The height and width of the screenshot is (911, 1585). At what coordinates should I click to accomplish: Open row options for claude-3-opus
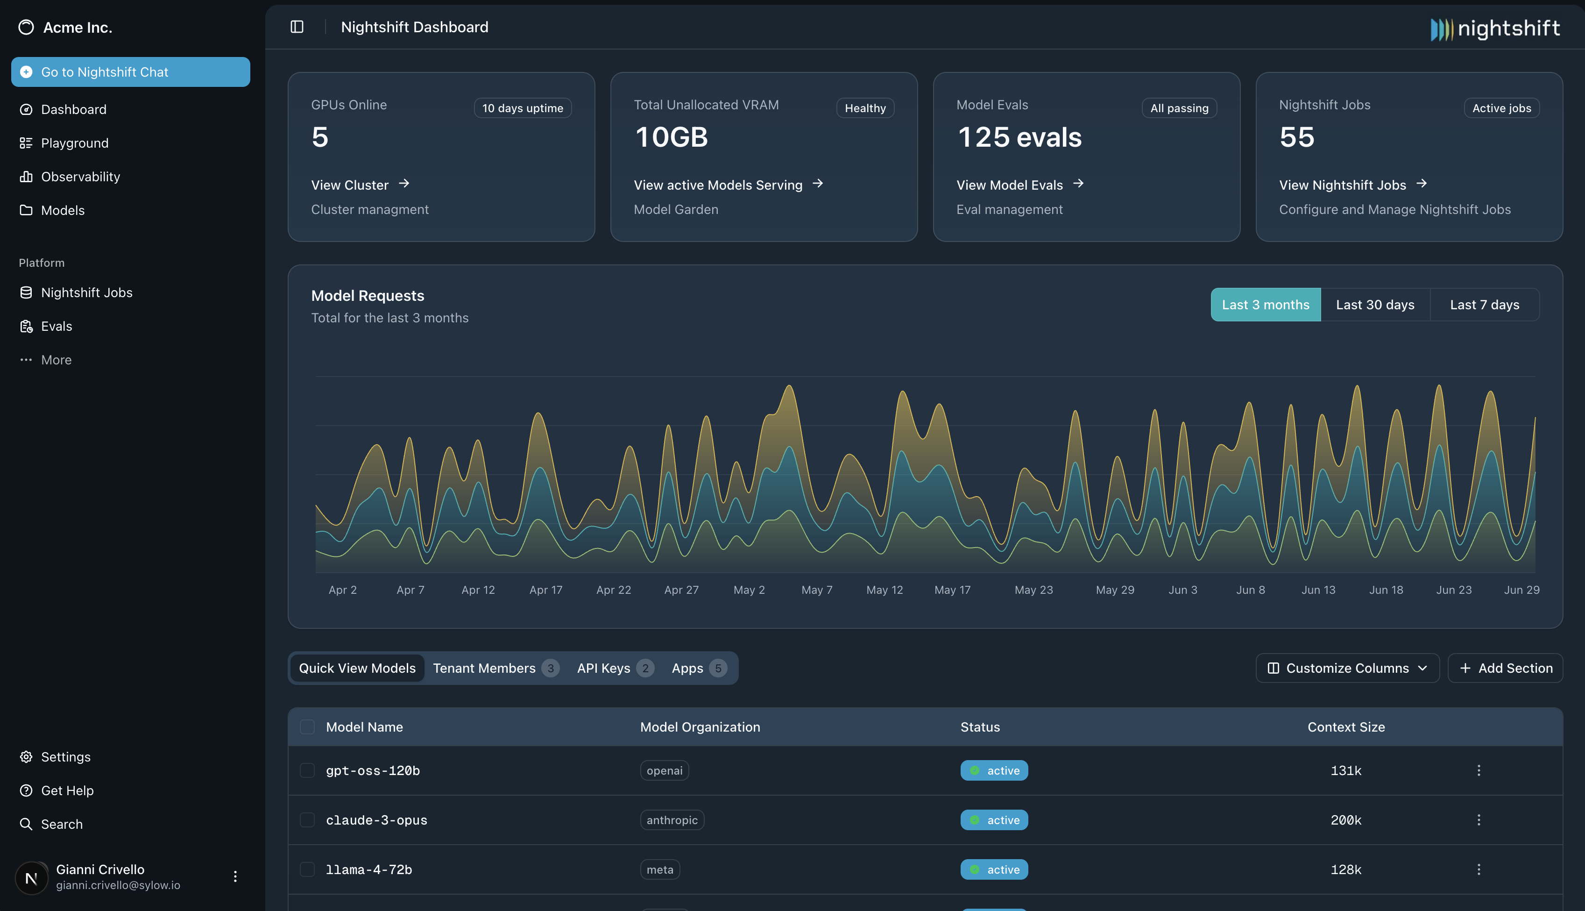[1478, 820]
